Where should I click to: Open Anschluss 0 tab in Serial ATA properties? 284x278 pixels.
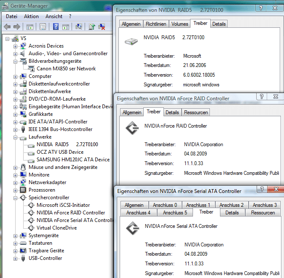(x=165, y=205)
